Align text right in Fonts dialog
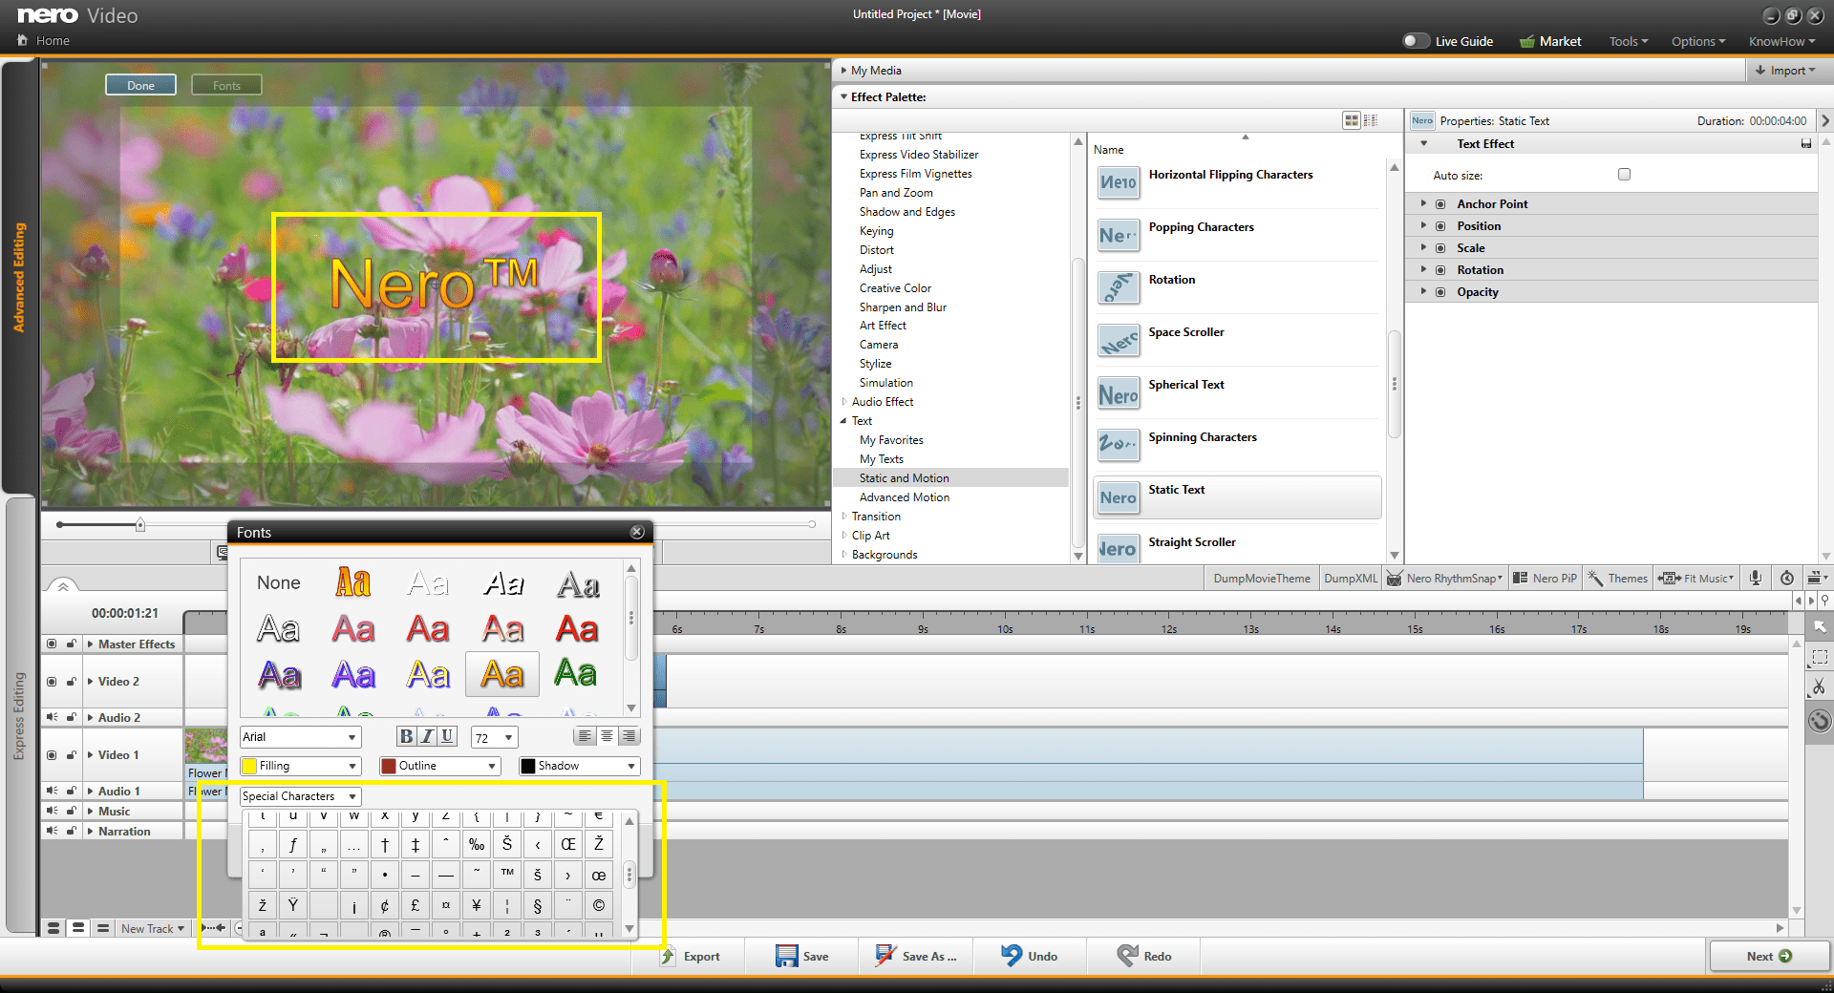1834x993 pixels. 629,736
